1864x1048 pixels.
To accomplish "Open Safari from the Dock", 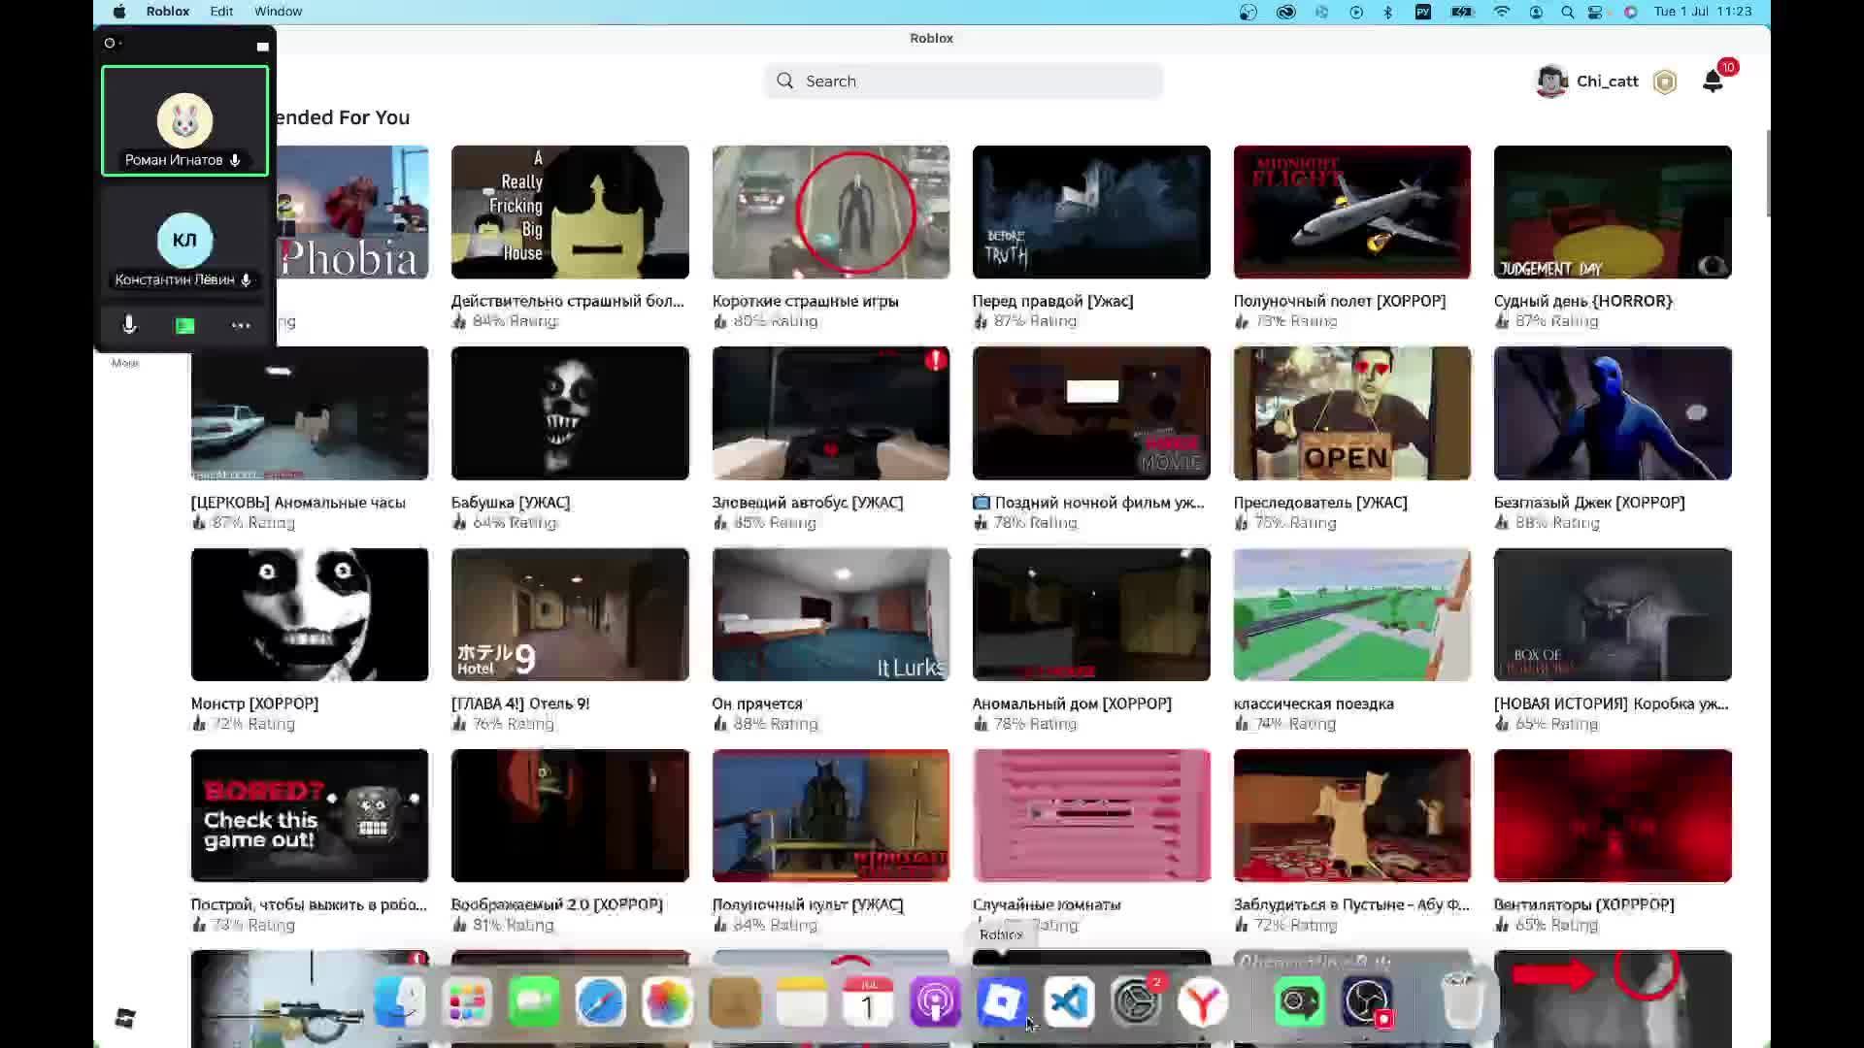I will tap(601, 1001).
